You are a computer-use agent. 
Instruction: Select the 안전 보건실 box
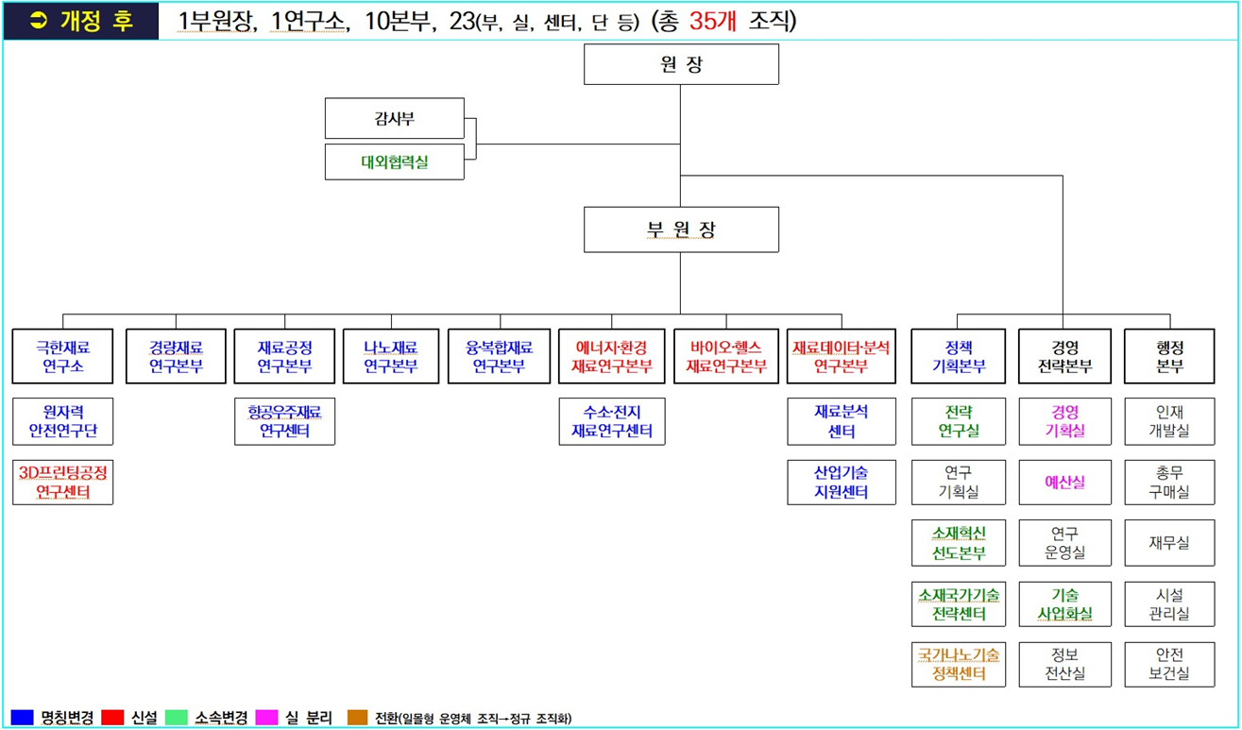point(1169,663)
